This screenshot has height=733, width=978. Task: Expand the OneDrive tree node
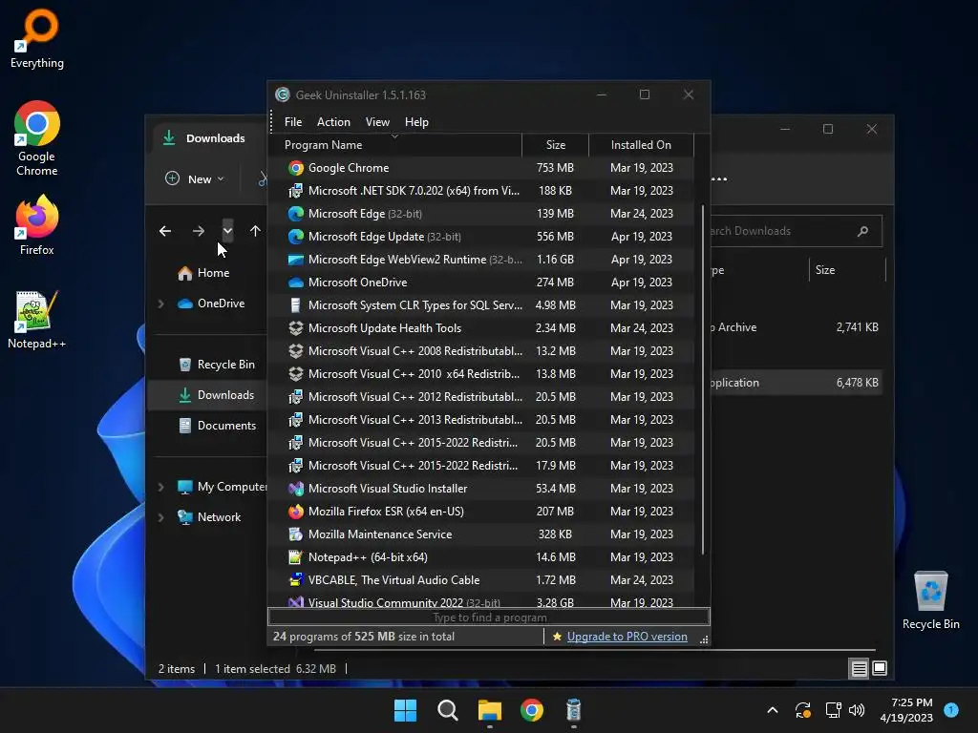(x=160, y=304)
